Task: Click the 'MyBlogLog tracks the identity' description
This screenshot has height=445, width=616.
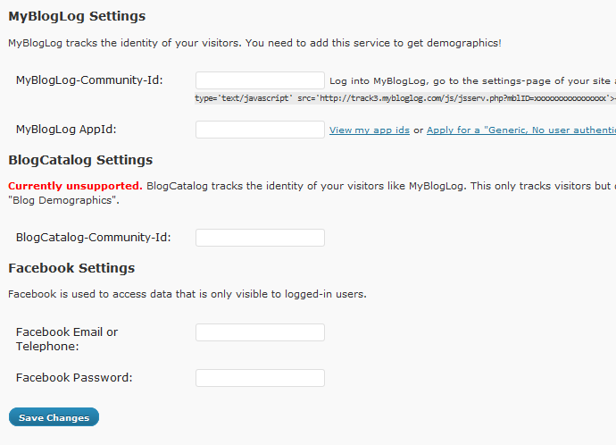Action: 254,43
